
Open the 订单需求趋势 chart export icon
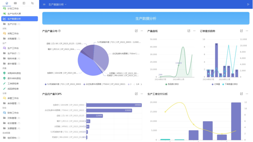241,31
